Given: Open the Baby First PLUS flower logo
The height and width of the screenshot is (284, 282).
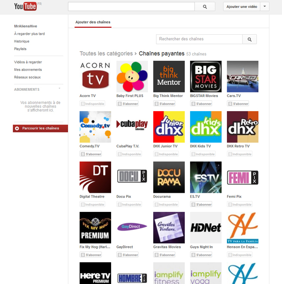Looking at the screenshot, I should (132, 76).
